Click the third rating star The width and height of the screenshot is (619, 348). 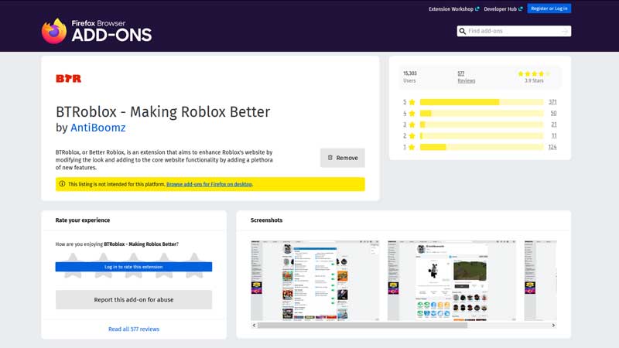pyautogui.click(x=133, y=265)
